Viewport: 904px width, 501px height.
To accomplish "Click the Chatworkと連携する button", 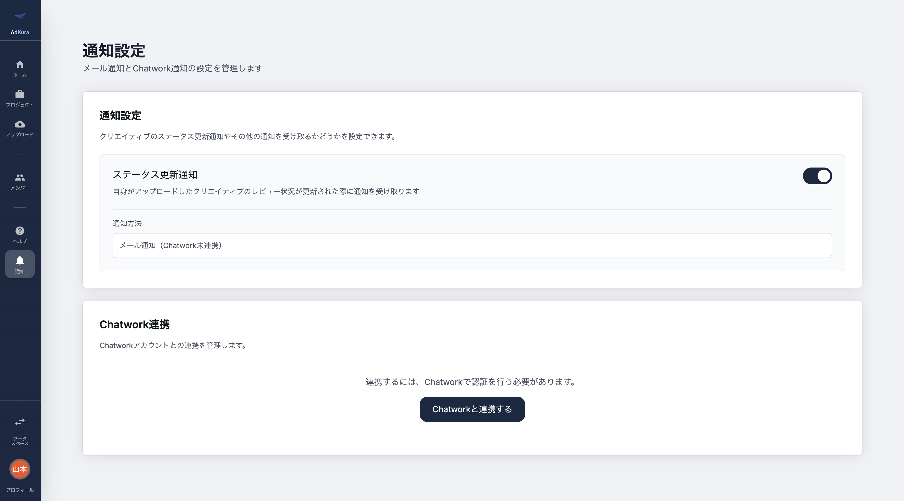I will (472, 409).
